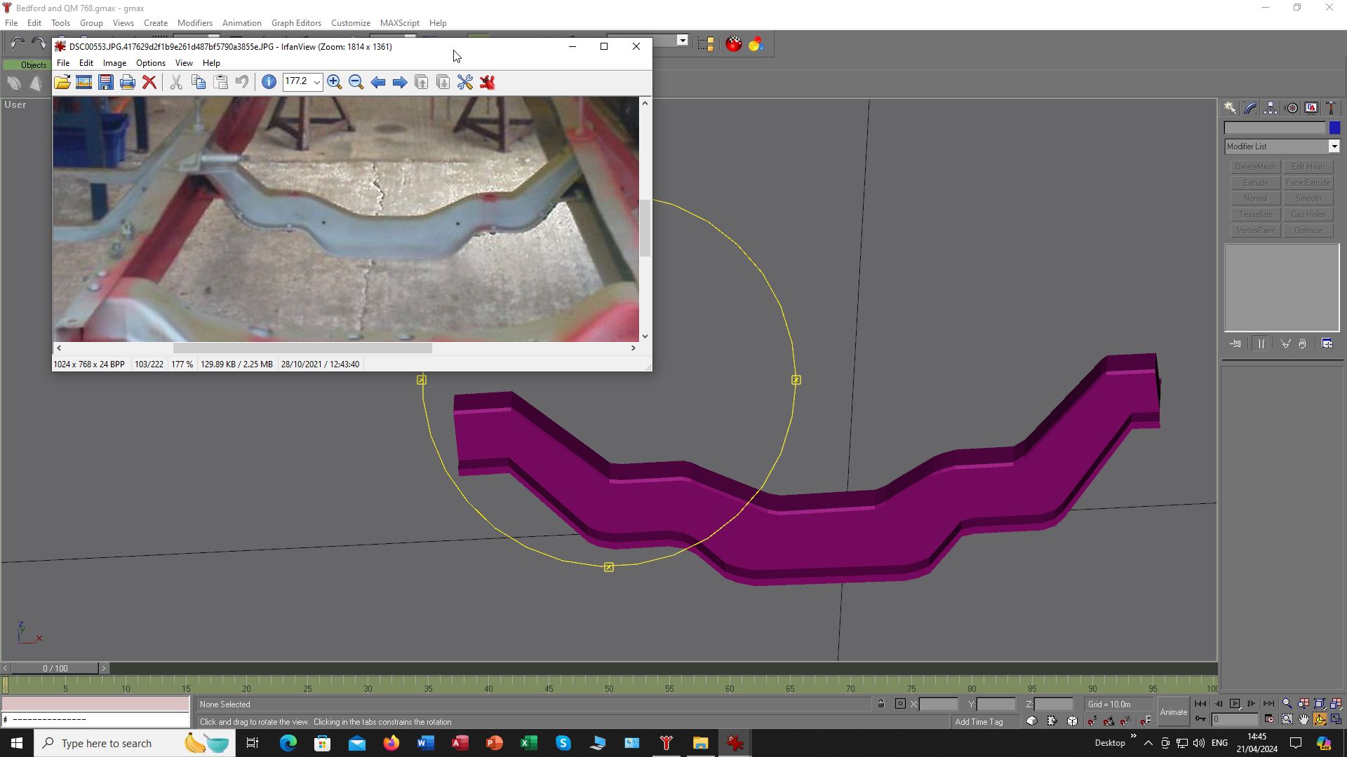Click the blue object color swatch
This screenshot has height=757, width=1347.
click(1334, 128)
